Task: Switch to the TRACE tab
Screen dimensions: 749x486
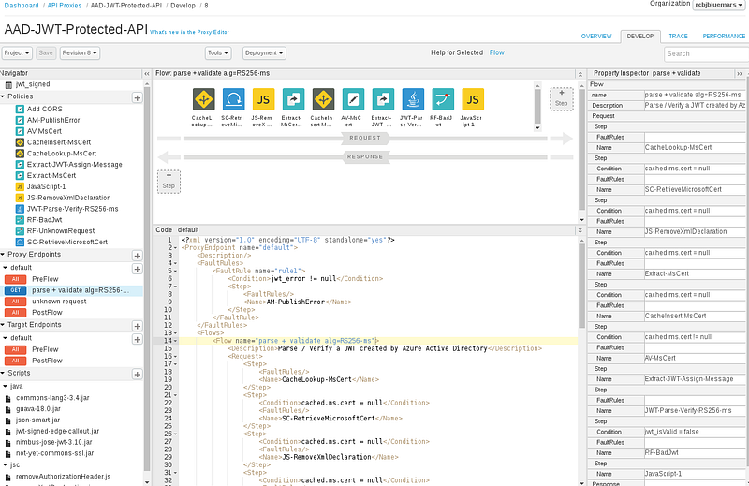Action: pyautogui.click(x=678, y=37)
